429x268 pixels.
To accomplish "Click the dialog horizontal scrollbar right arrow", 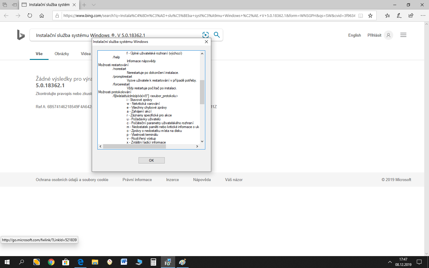I will (197, 147).
